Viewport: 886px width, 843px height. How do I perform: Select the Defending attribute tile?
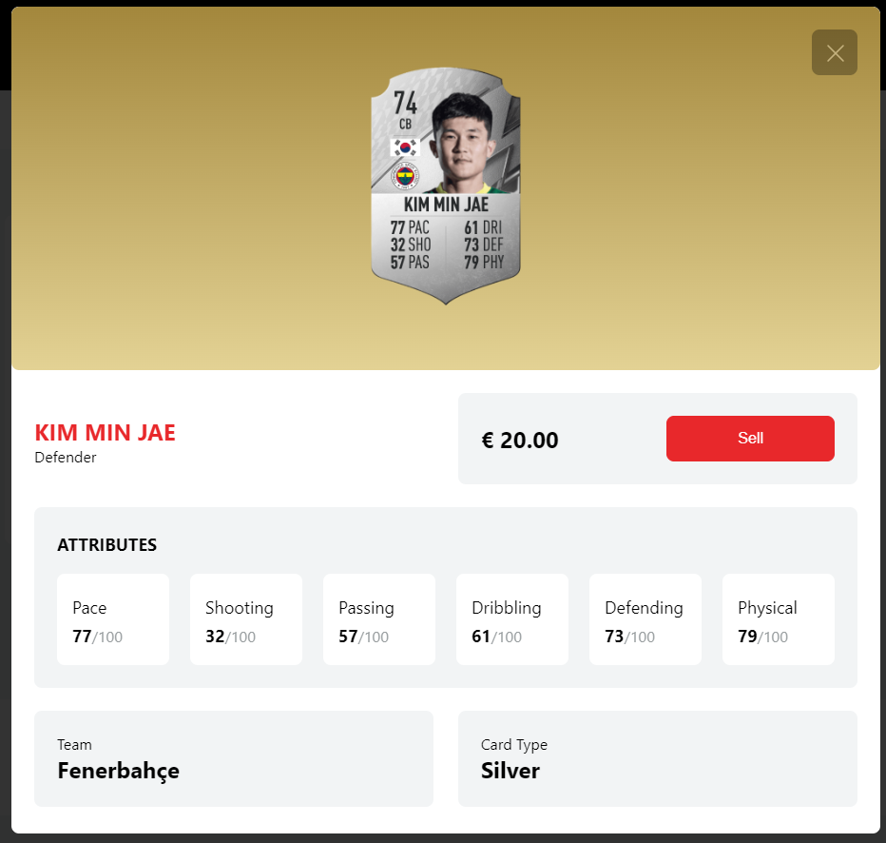645,619
